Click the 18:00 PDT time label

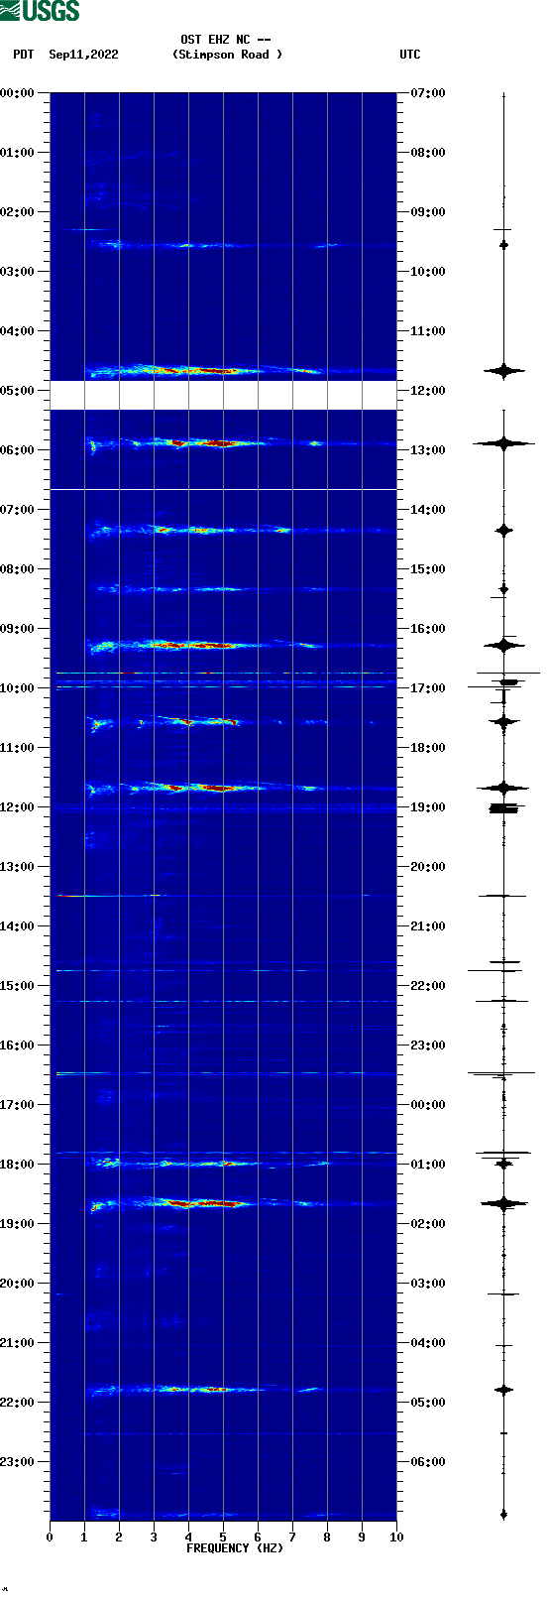[x=18, y=1165]
